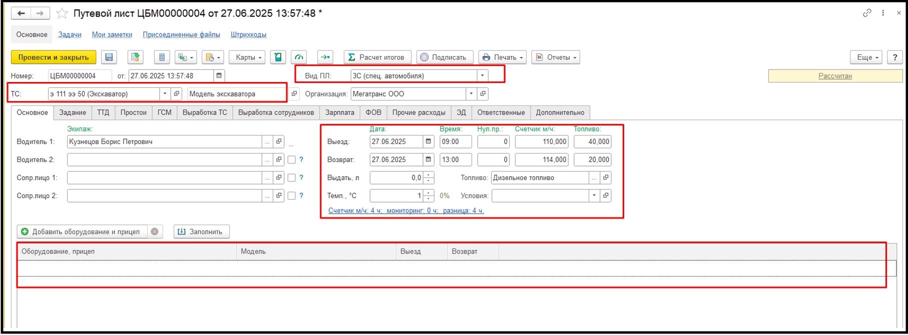Click the post document icon

135,57
